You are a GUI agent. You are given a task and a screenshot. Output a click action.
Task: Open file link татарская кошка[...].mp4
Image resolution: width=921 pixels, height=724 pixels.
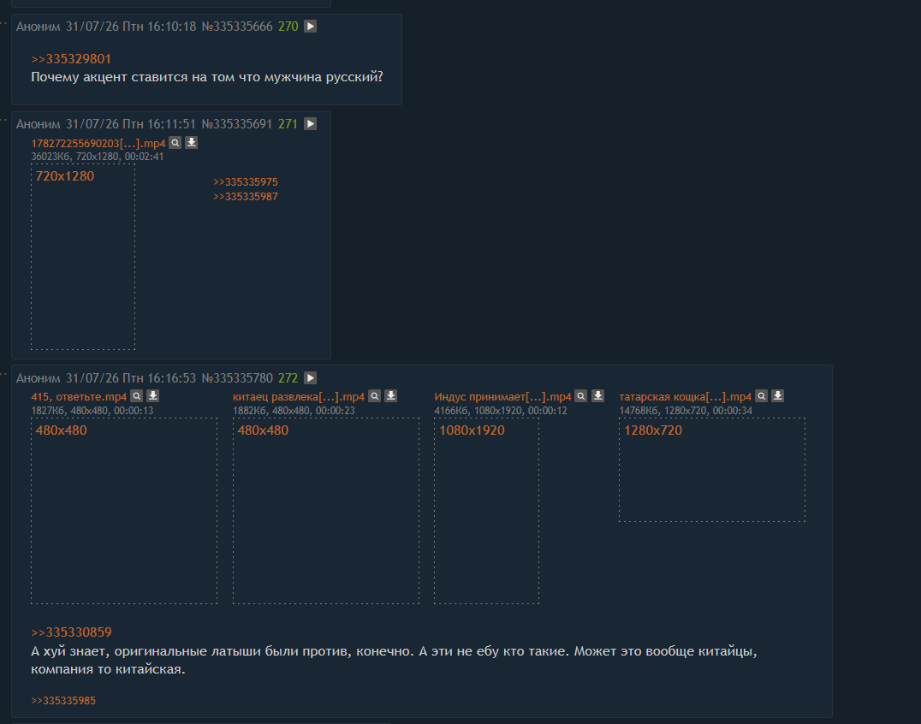coord(685,397)
